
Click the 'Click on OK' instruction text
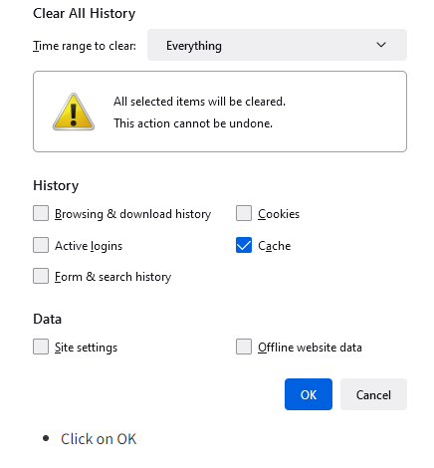coord(99,439)
